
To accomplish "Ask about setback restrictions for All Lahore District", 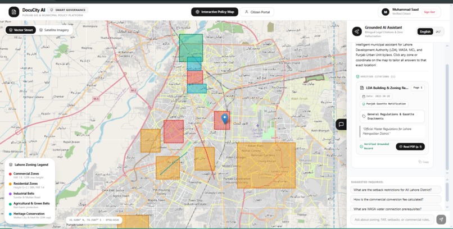I will click(396, 190).
